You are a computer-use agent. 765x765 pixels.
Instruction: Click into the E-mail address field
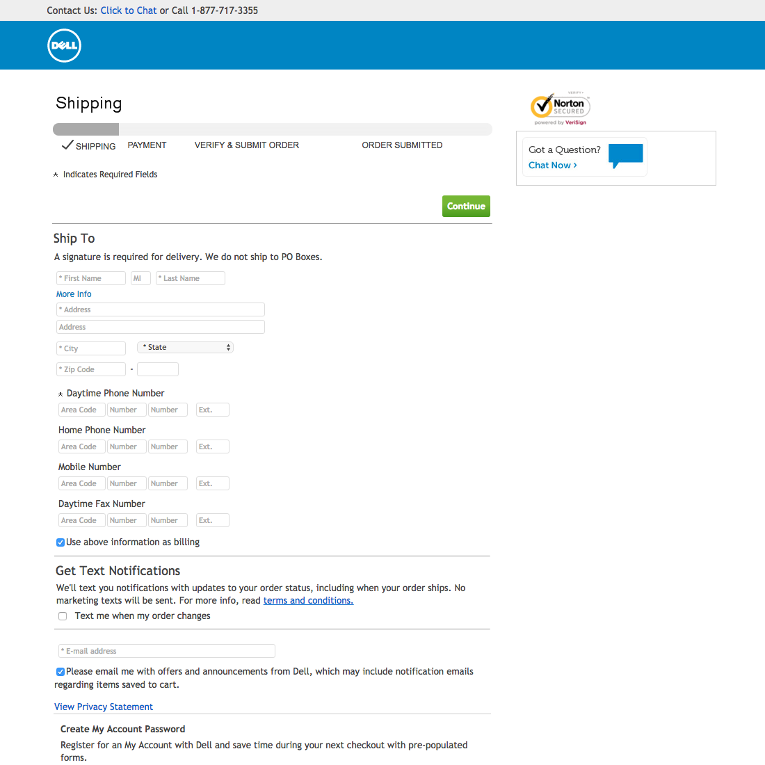(x=167, y=651)
